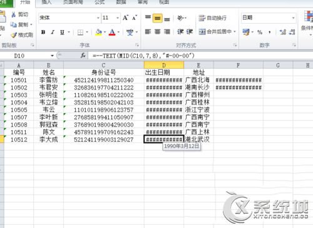Open Merge and Center dropdown arrow
This screenshot has width=313, height=228.
(235, 32)
